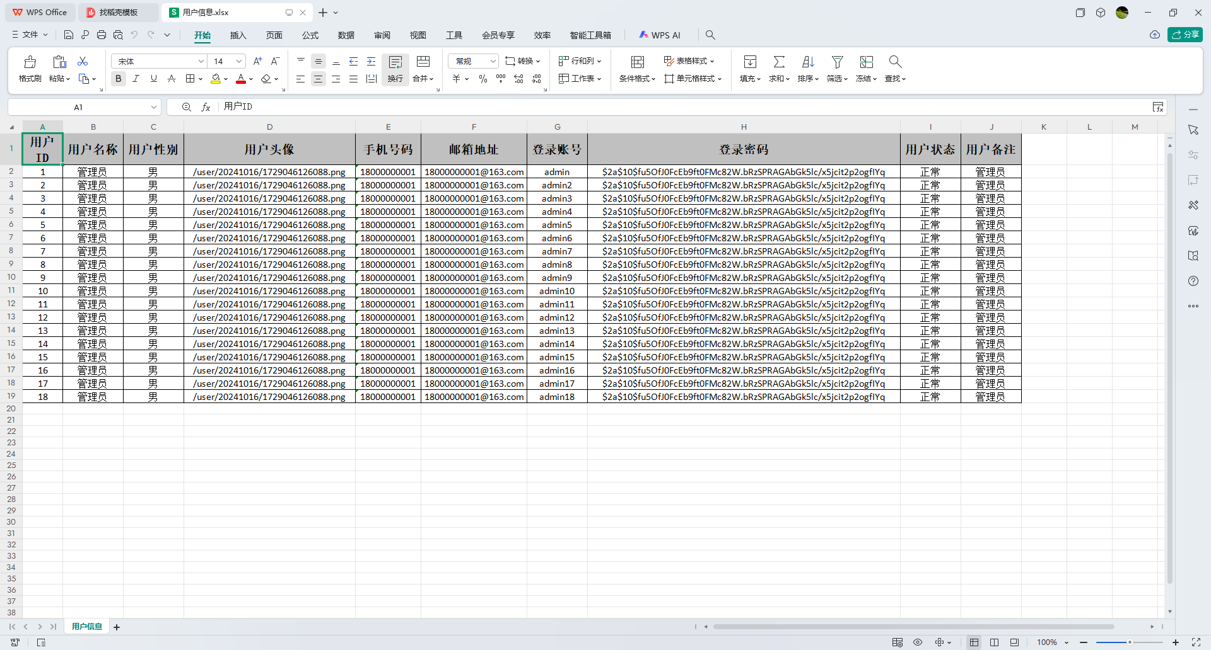This screenshot has height=650, width=1211.
Task: Click the Format Painter (格式刷) icon
Action: [30, 62]
